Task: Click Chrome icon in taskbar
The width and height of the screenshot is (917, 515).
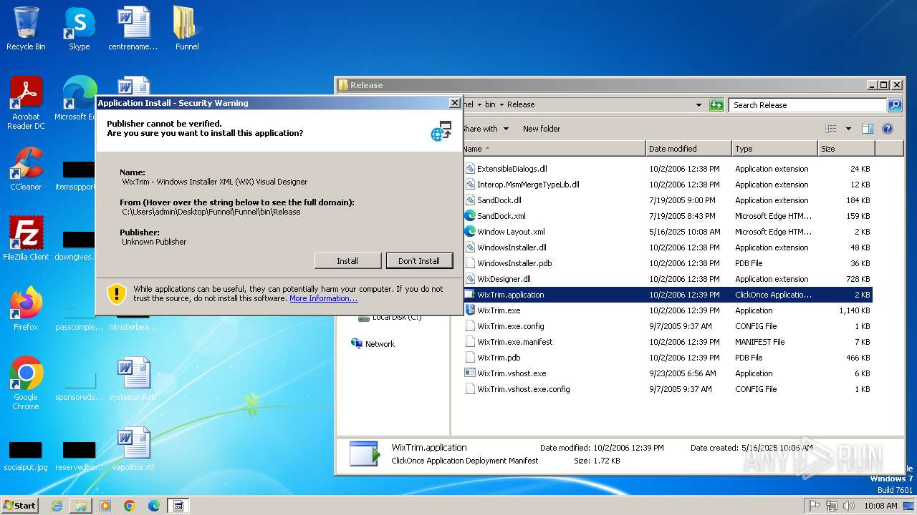Action: [130, 506]
